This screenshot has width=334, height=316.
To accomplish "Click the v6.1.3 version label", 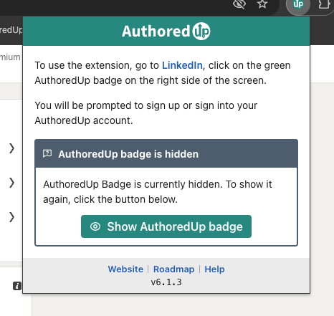I will click(x=166, y=282).
